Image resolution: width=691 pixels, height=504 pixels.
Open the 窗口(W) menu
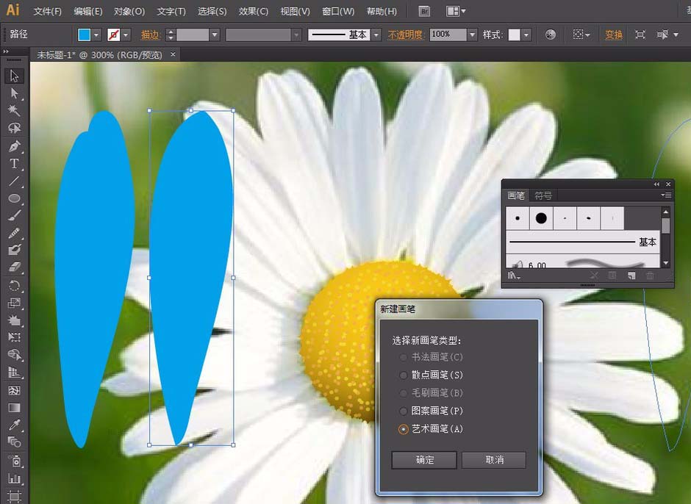338,12
